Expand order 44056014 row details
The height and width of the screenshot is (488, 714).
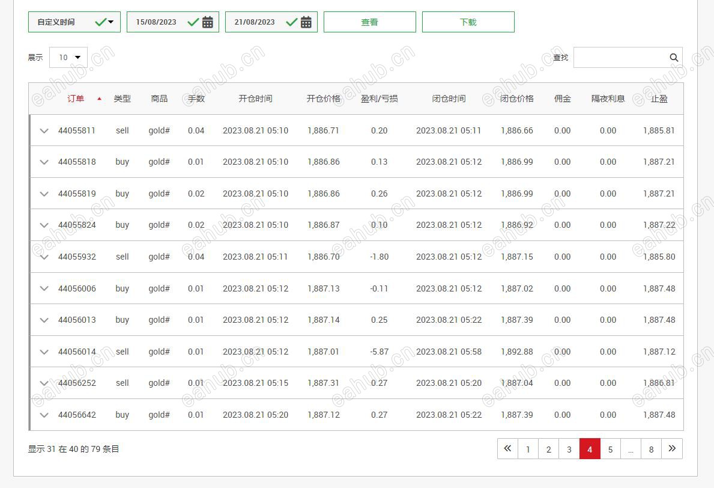pos(44,352)
